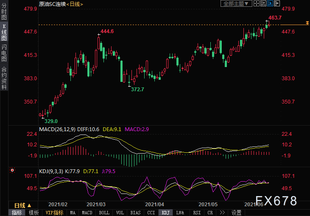The height and width of the screenshot is (216, 310).
Task: Select the CCI indicator
Action: (151, 213)
